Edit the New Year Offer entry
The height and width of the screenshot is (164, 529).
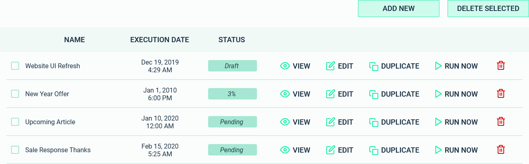point(340,94)
